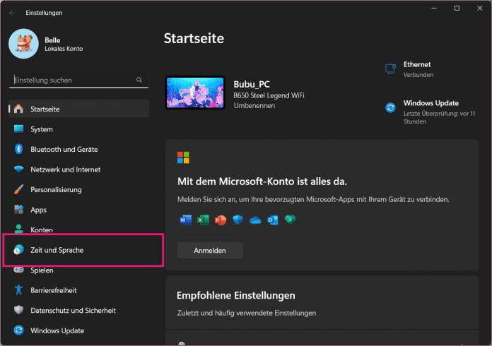Select the Barrierefreiheit accessibility icon
Image resolution: width=492 pixels, height=346 pixels.
18,290
